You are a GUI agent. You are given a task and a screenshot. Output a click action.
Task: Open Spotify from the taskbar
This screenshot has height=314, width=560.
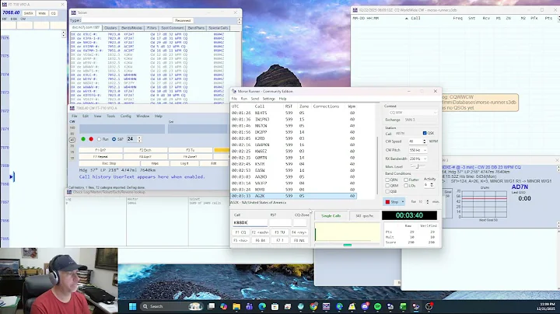coord(377,306)
